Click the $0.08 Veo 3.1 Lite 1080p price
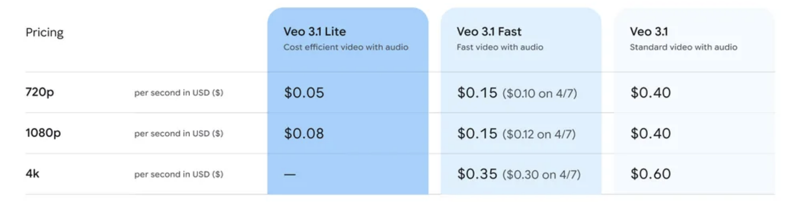Screen dimensions: 801x205 [x=304, y=133]
